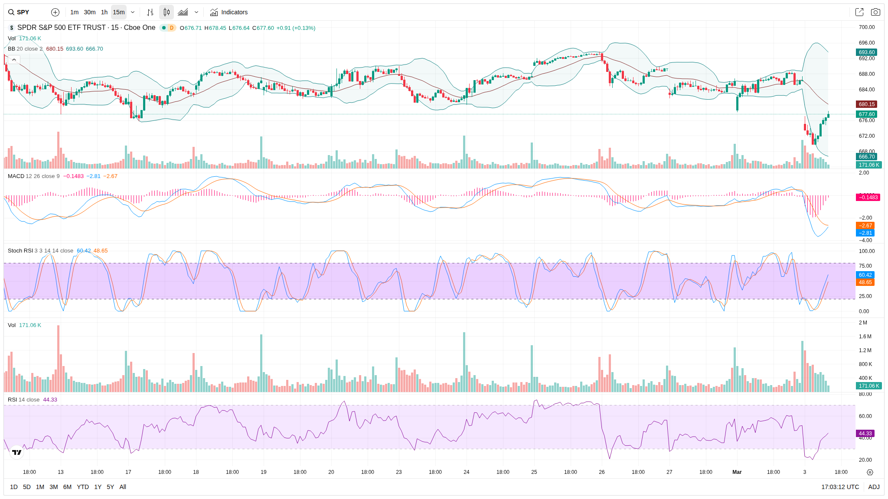The height and width of the screenshot is (499, 888).
Task: Collapse the indicator legend with the chevron
Action: [x=14, y=60]
